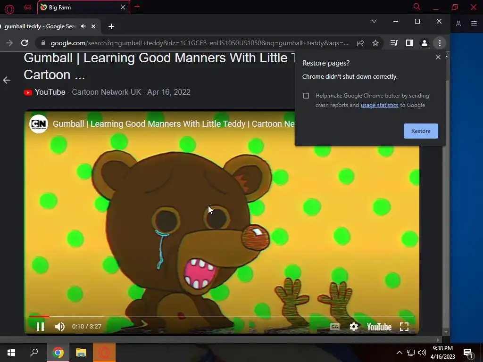The height and width of the screenshot is (362, 483).
Task: Click the Opera logo menu icon
Action: 9,8
